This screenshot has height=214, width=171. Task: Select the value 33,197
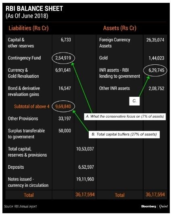point(65,119)
